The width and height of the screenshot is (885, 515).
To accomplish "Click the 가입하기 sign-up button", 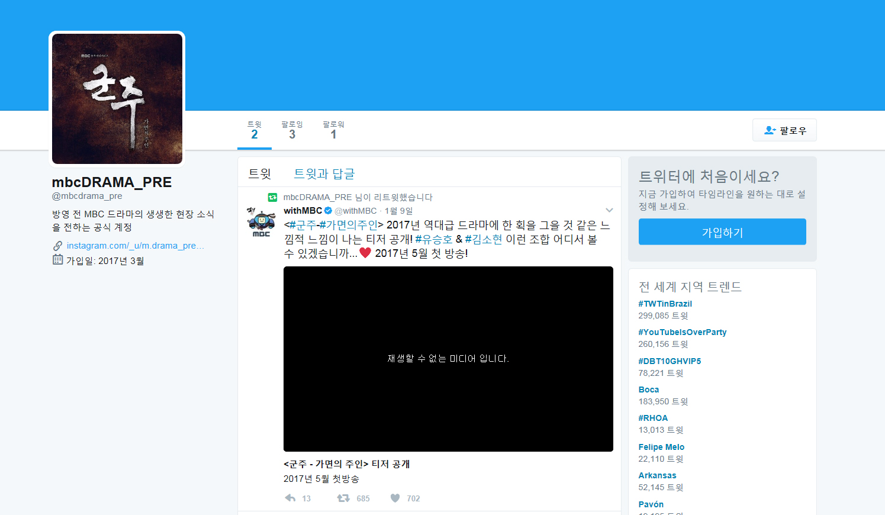I will pyautogui.click(x=722, y=231).
